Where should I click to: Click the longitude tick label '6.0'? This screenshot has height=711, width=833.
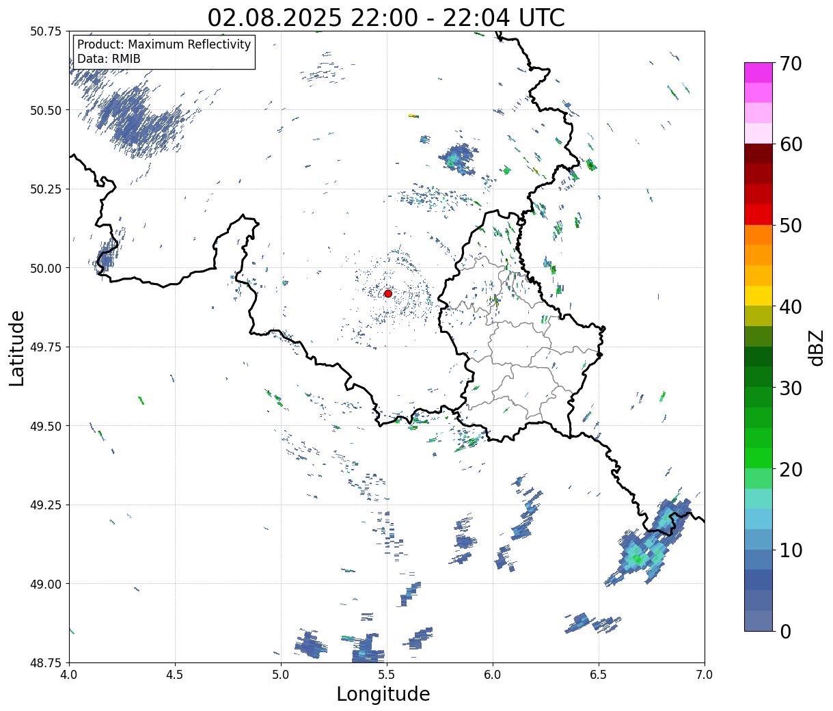tap(493, 675)
